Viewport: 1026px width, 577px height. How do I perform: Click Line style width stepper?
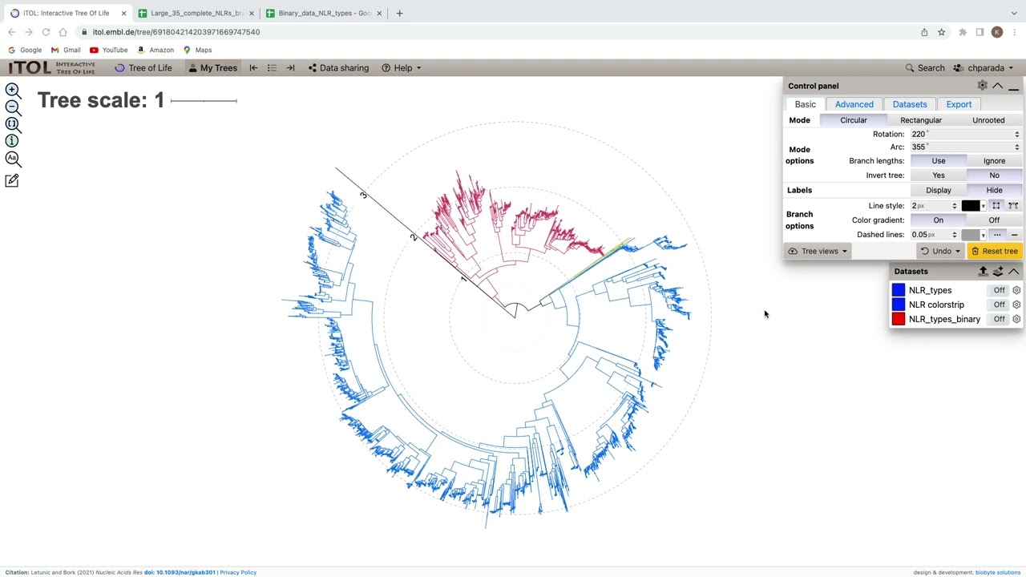[955, 206]
